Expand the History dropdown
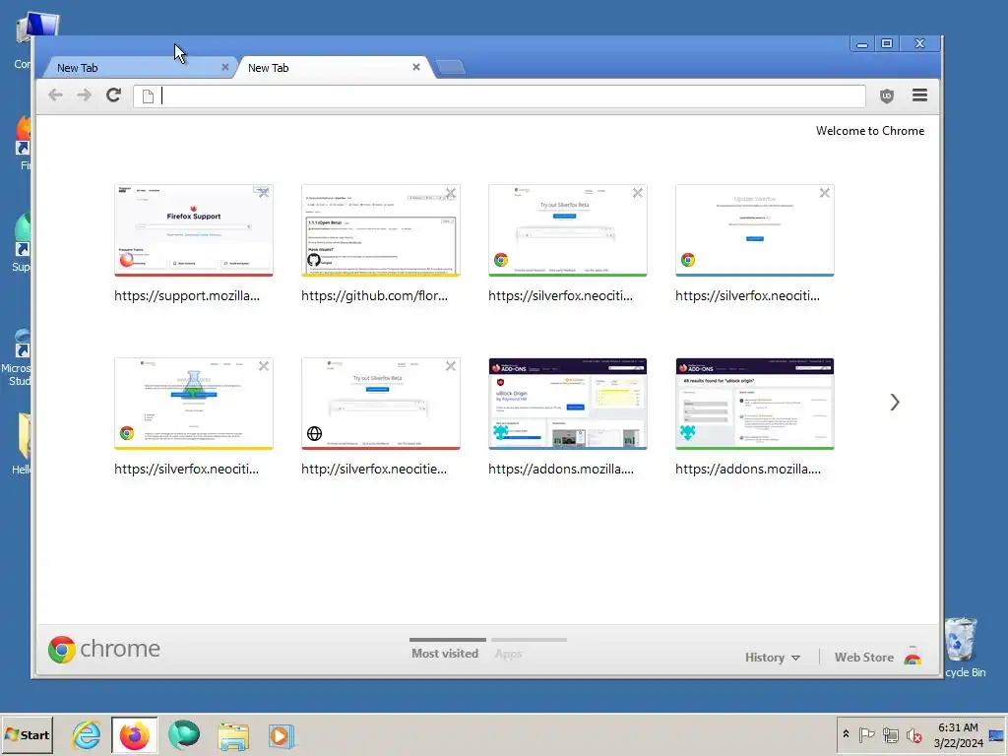Viewport: 1008px width, 756px height. (772, 658)
